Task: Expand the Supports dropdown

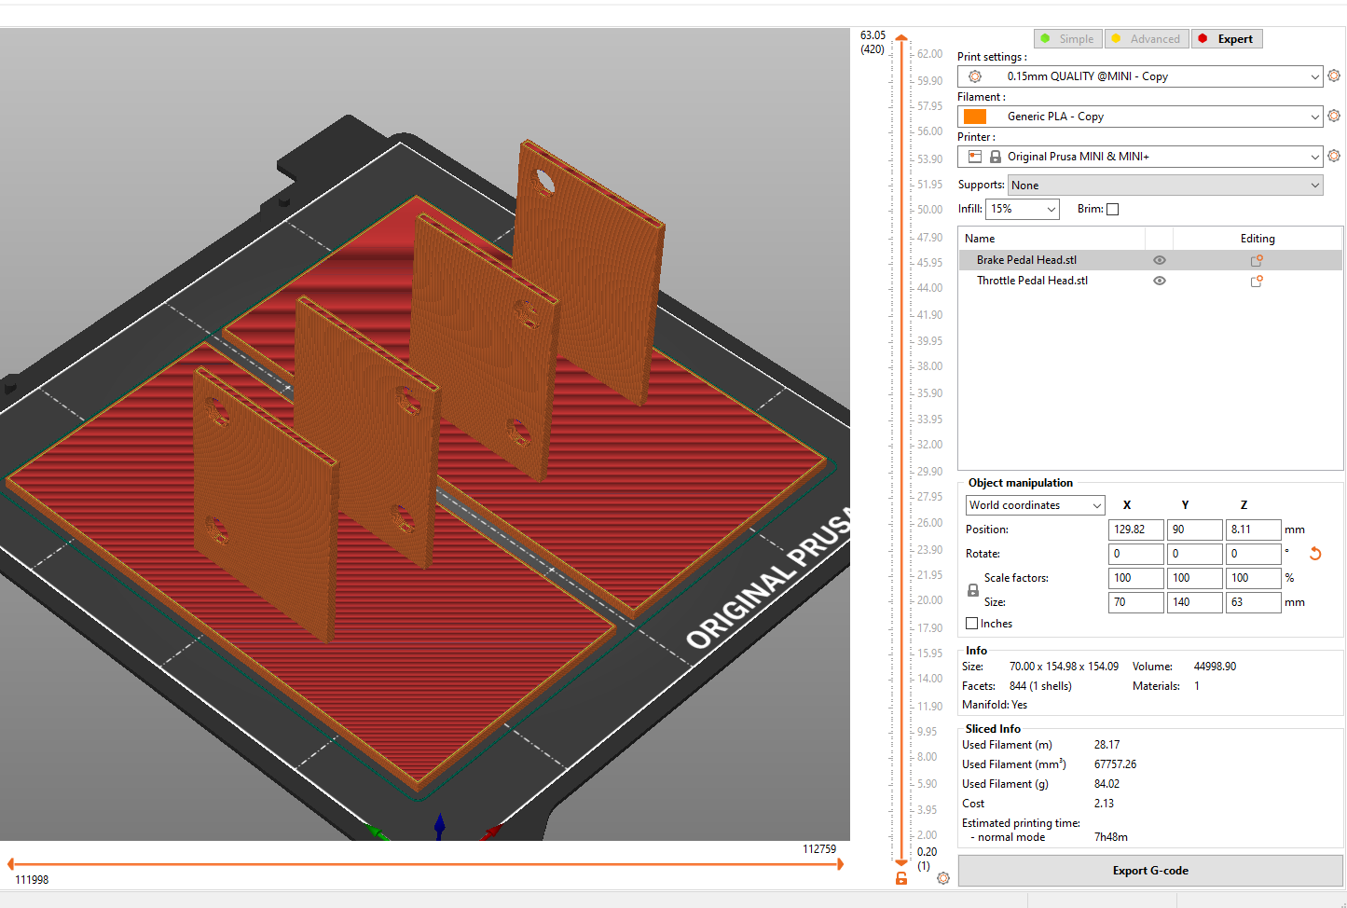Action: tap(1165, 186)
